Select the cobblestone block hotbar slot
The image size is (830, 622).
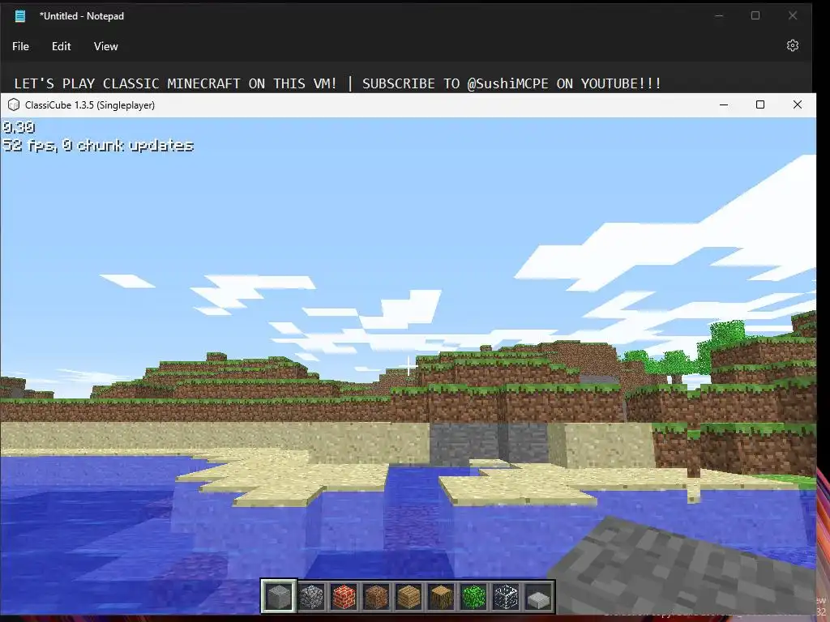point(312,597)
